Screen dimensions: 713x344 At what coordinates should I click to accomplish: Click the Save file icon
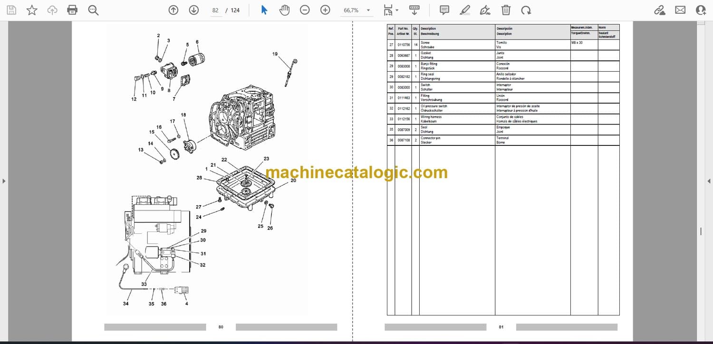click(11, 10)
